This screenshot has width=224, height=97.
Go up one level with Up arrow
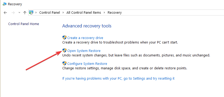(x=25, y=13)
